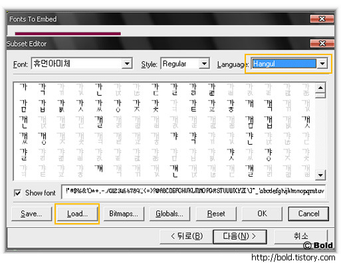
Task: Click the Reset button
Action: pyautogui.click(x=216, y=214)
